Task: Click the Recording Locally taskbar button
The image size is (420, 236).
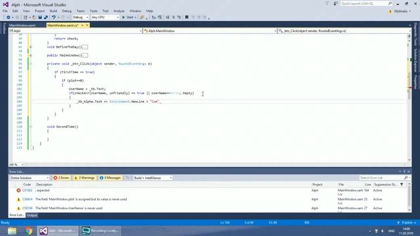Action: point(100,231)
